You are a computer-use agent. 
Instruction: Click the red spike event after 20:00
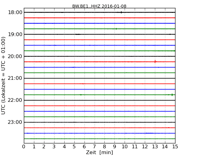(155, 62)
